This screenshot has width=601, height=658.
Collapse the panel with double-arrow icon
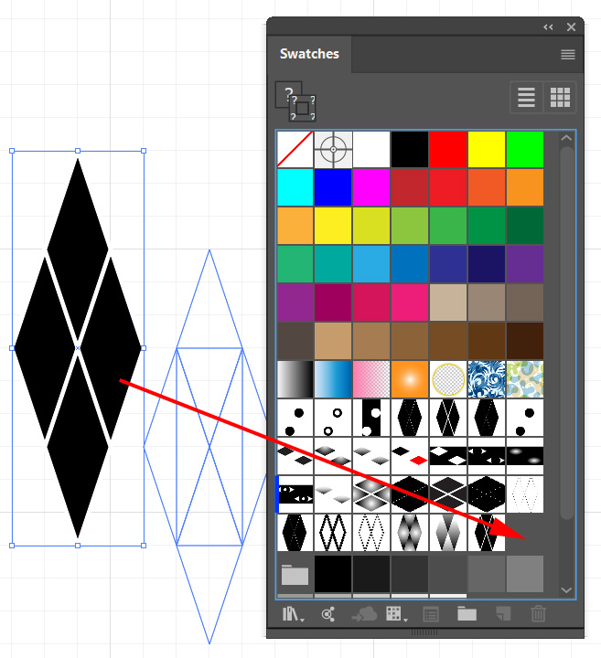pos(548,27)
